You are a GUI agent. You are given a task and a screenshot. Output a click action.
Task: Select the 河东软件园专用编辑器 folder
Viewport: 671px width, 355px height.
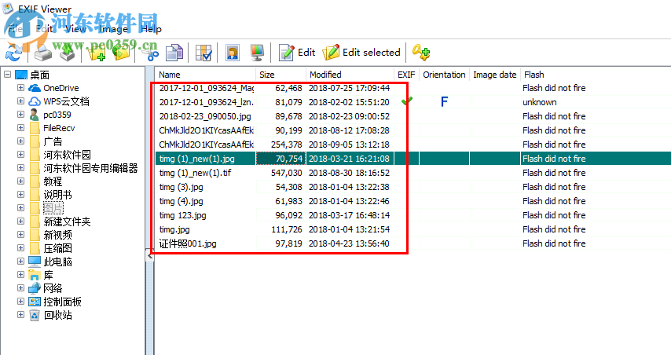click(90, 168)
